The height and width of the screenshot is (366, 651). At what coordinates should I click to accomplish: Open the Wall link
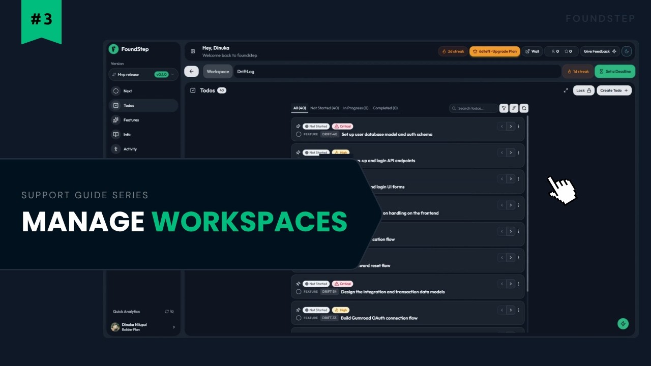point(532,51)
